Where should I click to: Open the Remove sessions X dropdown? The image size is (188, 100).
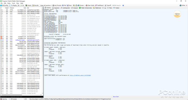pos(19,5)
